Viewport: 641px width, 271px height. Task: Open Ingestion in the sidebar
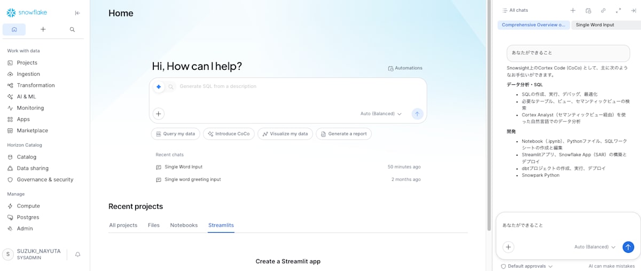click(x=28, y=74)
